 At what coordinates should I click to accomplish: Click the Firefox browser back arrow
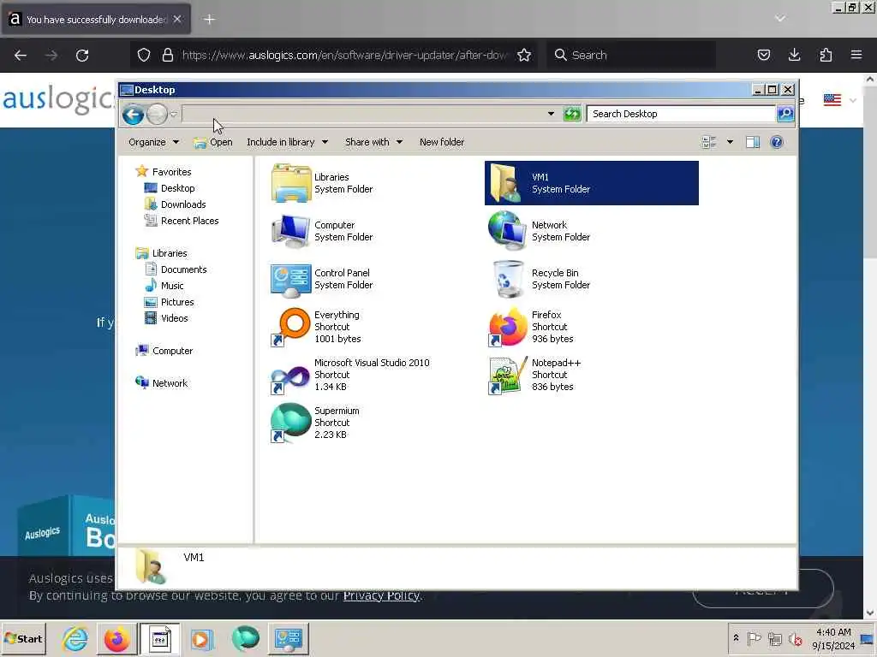(21, 56)
